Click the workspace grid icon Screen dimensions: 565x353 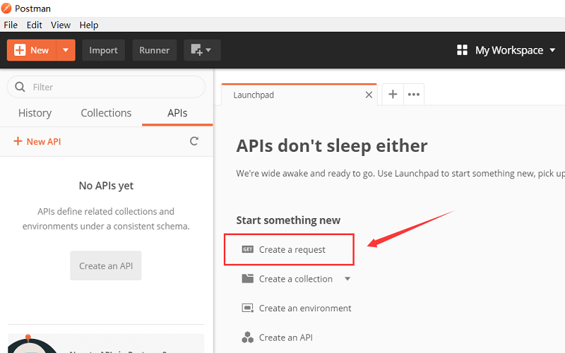click(x=463, y=50)
